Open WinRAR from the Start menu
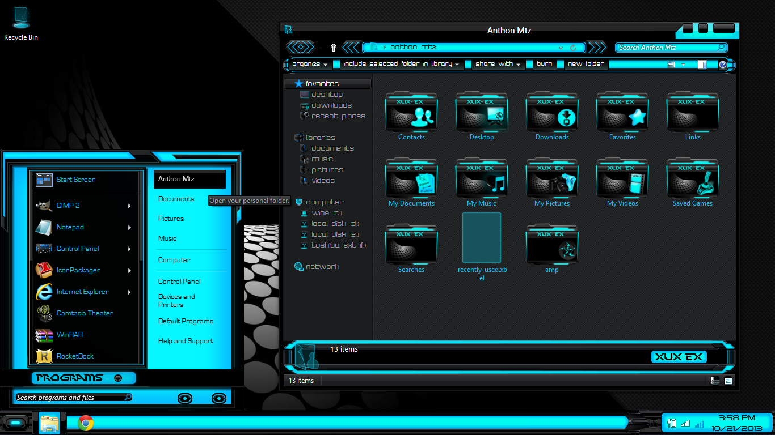Image resolution: width=775 pixels, height=435 pixels. point(69,335)
